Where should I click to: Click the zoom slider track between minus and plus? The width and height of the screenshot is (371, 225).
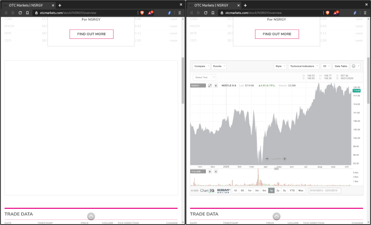pos(275,159)
